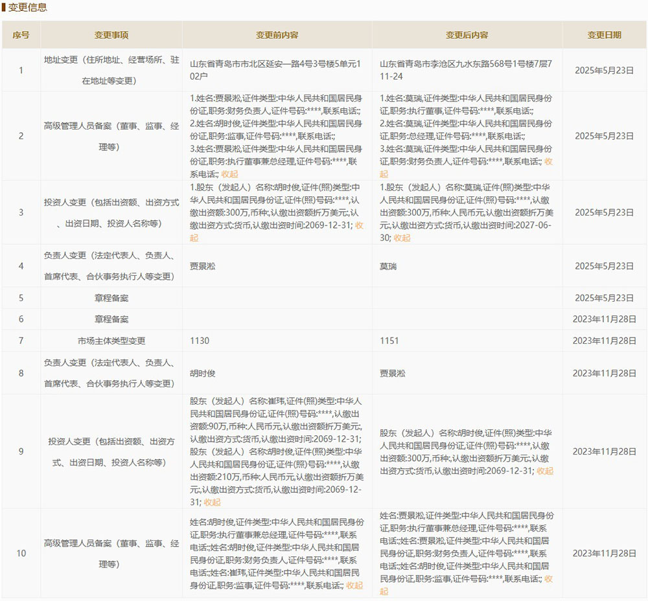The height and width of the screenshot is (601, 648).
Task: Click 莫瑞 in row 4 after-change cell
Action: coord(388,266)
